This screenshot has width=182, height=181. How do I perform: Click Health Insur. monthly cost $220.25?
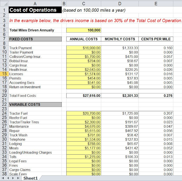tap(120, 70)
